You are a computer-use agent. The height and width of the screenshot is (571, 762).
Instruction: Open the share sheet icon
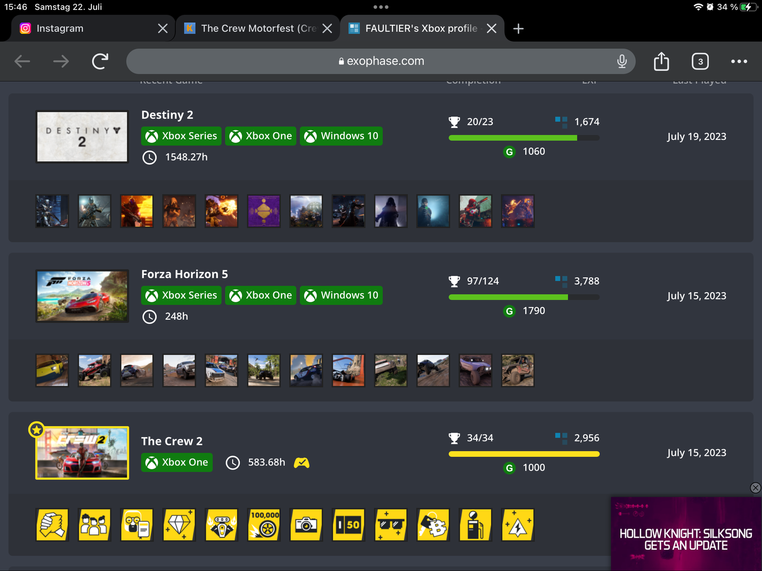coord(661,61)
